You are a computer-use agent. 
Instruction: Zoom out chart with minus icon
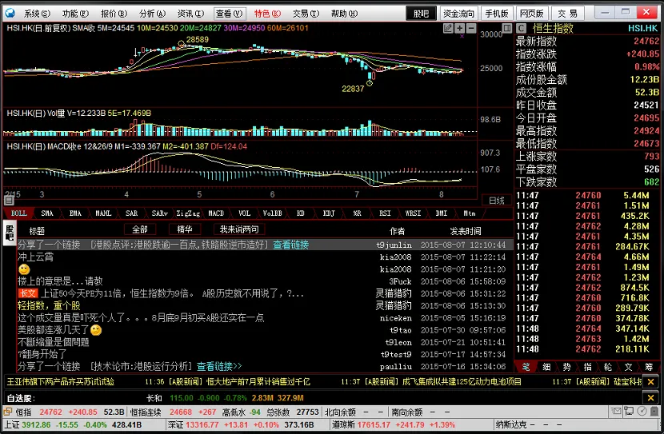click(x=471, y=28)
